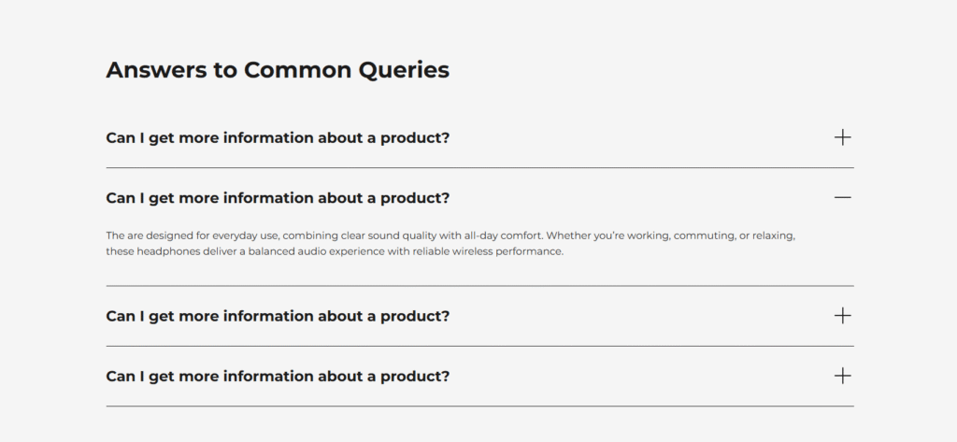
Task: Collapse the second question by its title text
Action: (x=278, y=198)
